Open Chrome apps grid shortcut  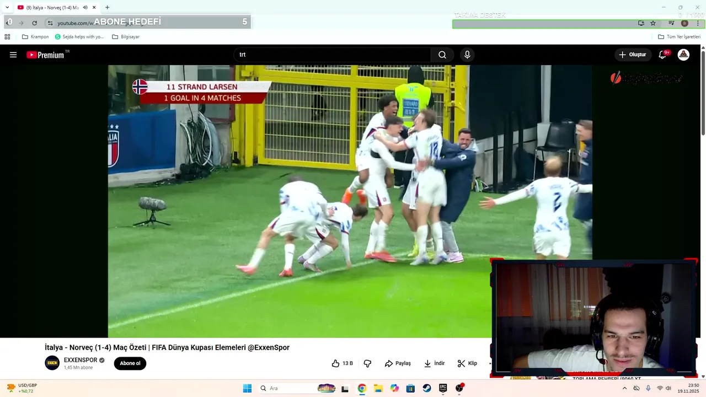[7, 37]
